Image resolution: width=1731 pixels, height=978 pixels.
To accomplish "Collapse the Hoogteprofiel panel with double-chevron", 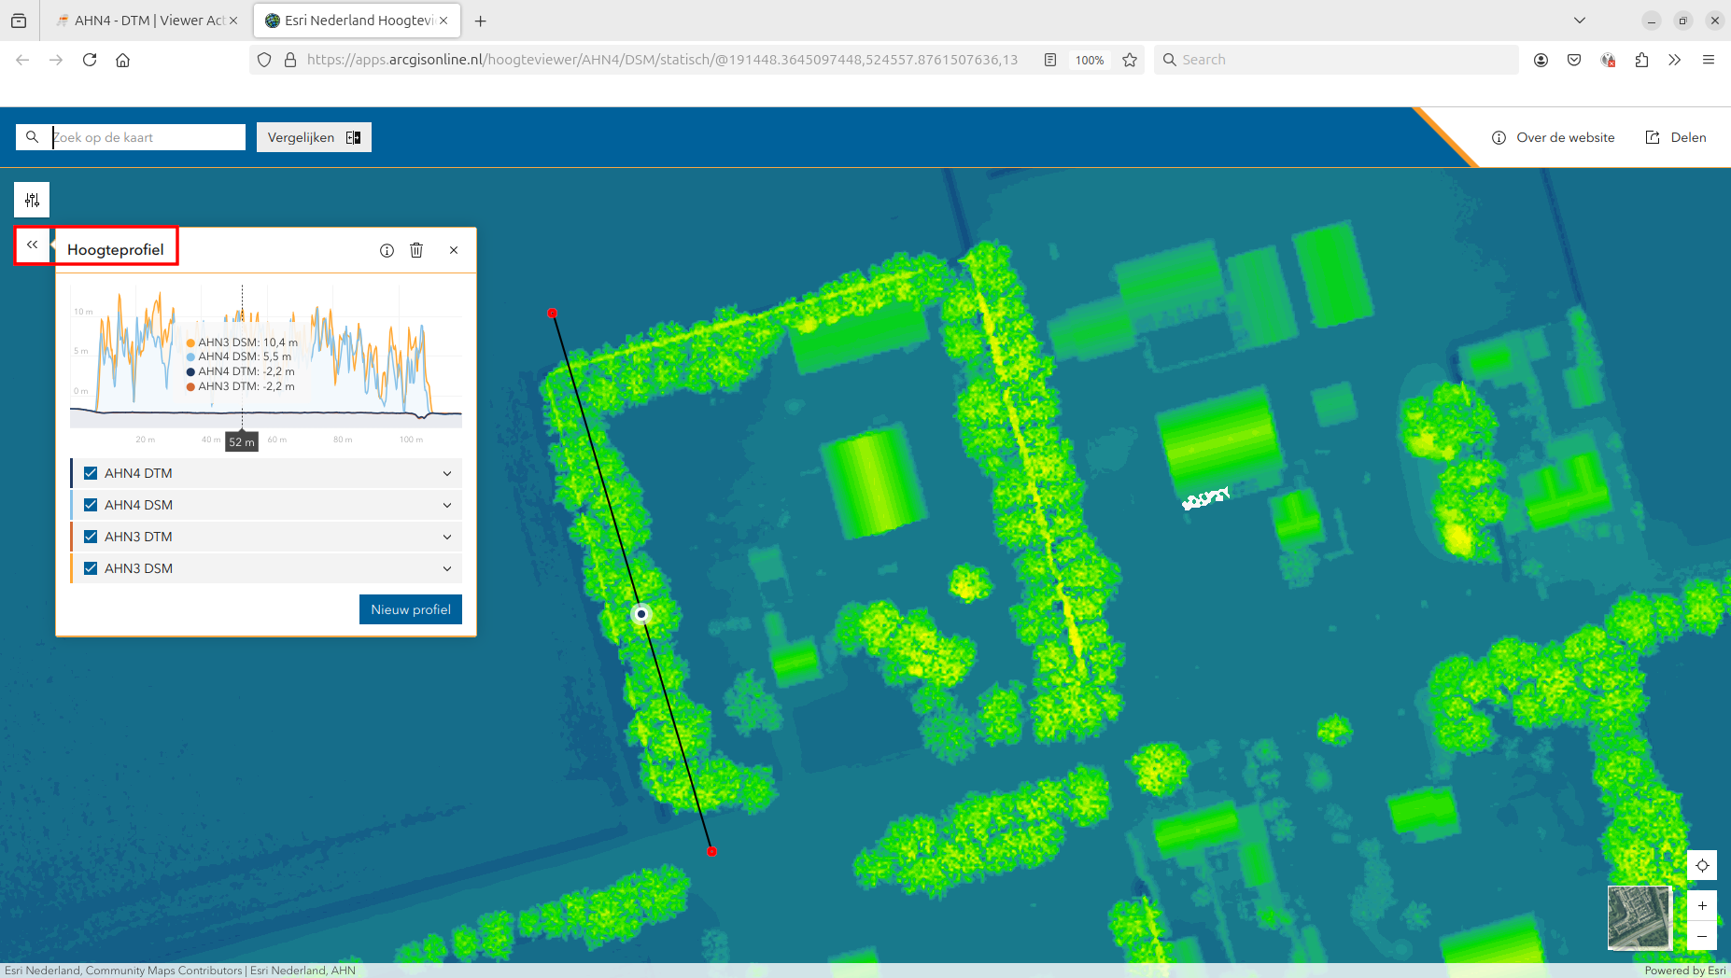I will point(33,244).
